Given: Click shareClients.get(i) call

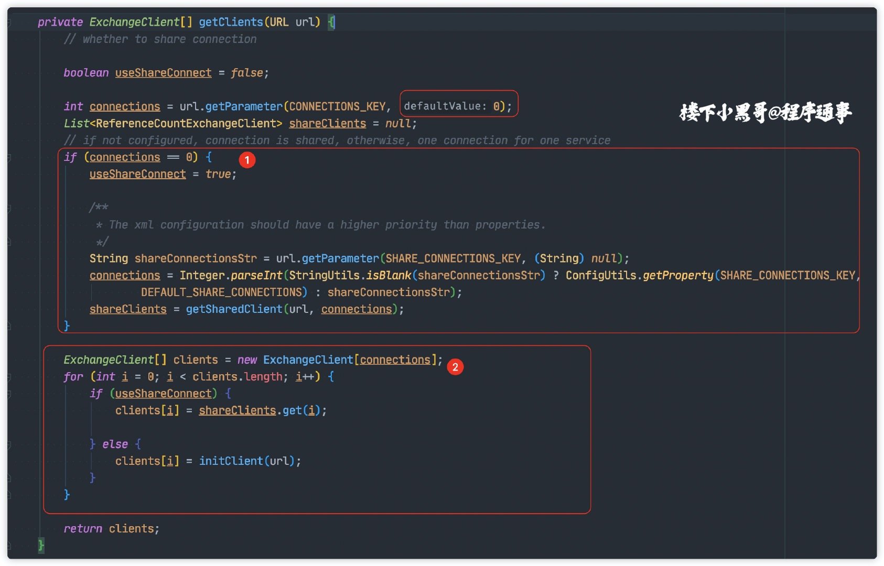Looking at the screenshot, I should [x=260, y=410].
